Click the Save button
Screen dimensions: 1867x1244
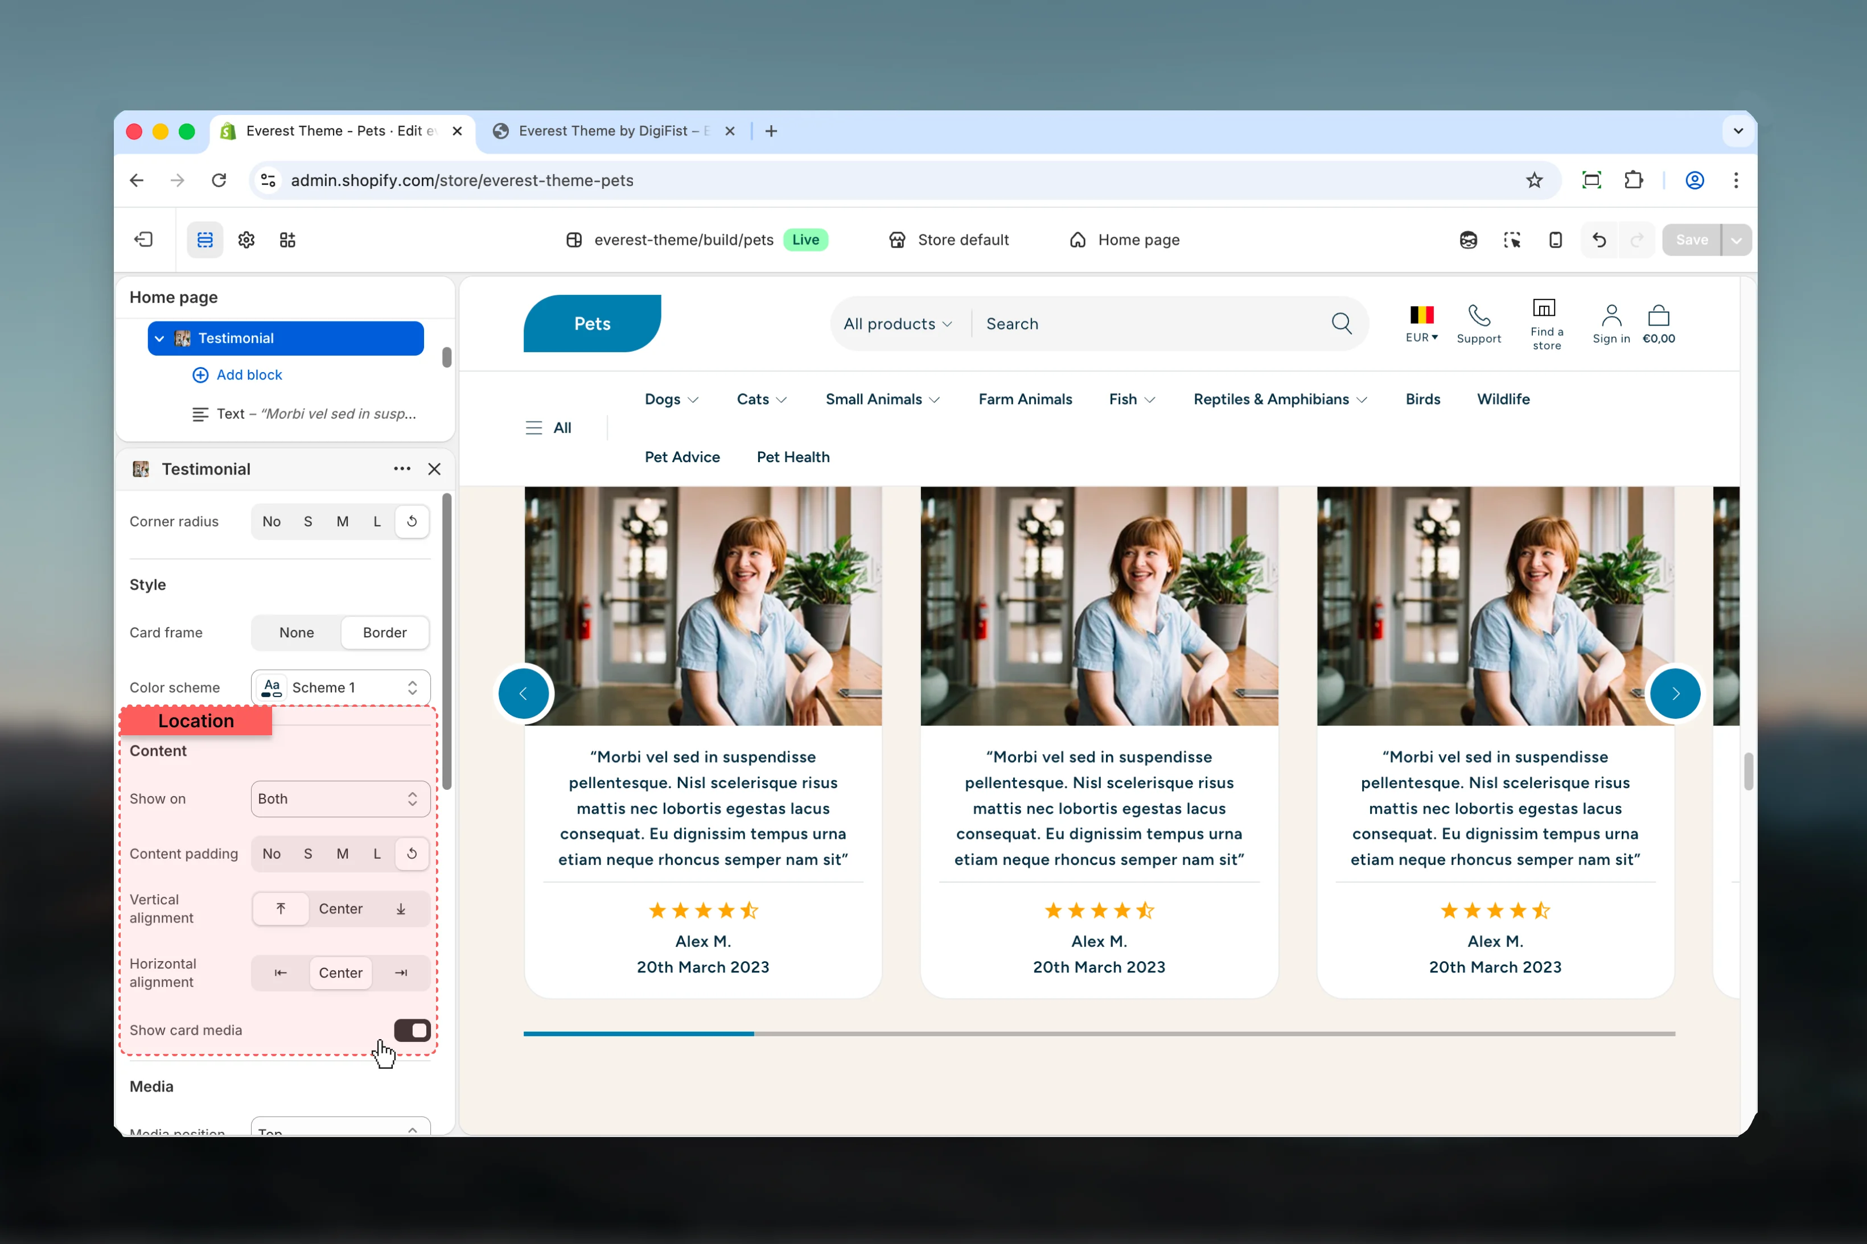[x=1691, y=240]
